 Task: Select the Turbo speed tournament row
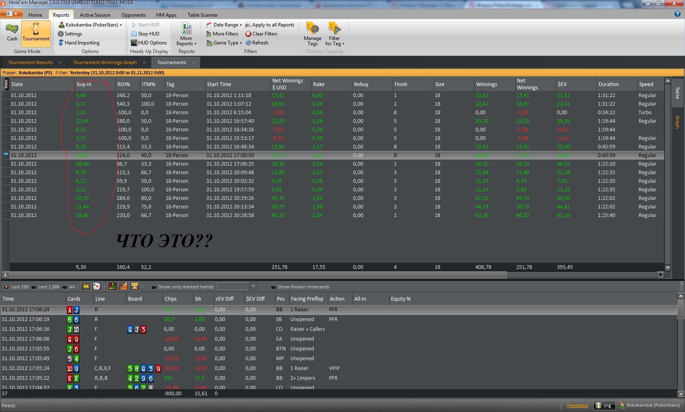pyautogui.click(x=337, y=113)
